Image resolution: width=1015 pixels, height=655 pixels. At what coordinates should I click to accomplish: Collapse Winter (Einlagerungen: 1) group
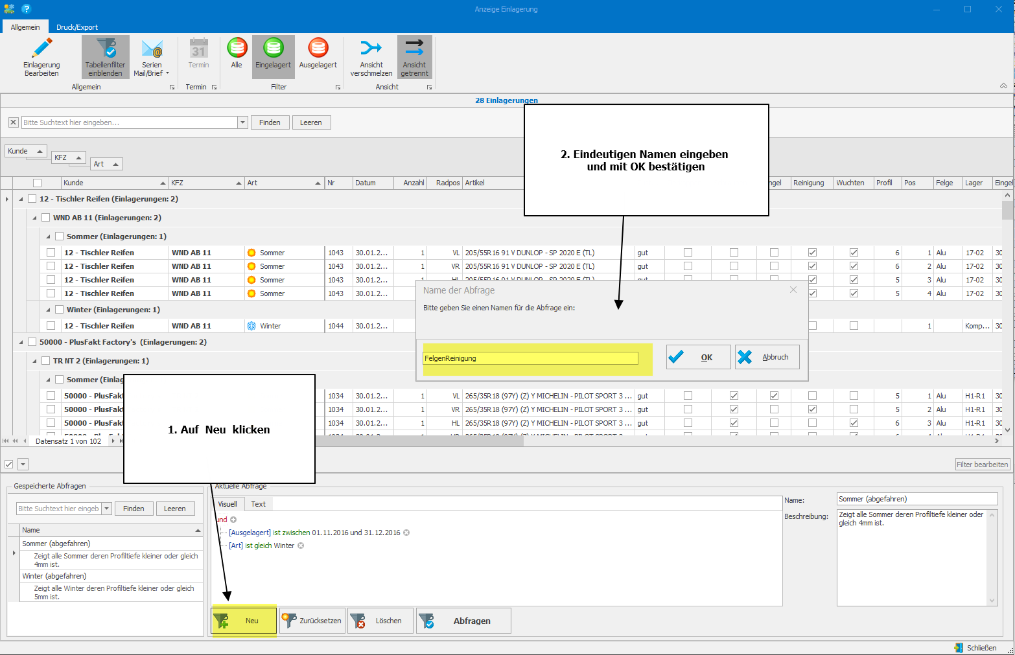point(48,310)
